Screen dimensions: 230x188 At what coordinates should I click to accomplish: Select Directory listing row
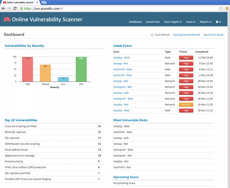[54, 161]
